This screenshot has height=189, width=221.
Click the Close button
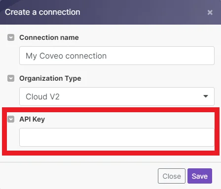pyautogui.click(x=172, y=176)
